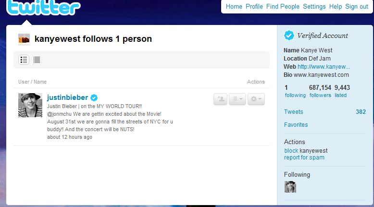The image size is (374, 207).
Task: Sign out of Twitter
Action: click(x=357, y=6)
